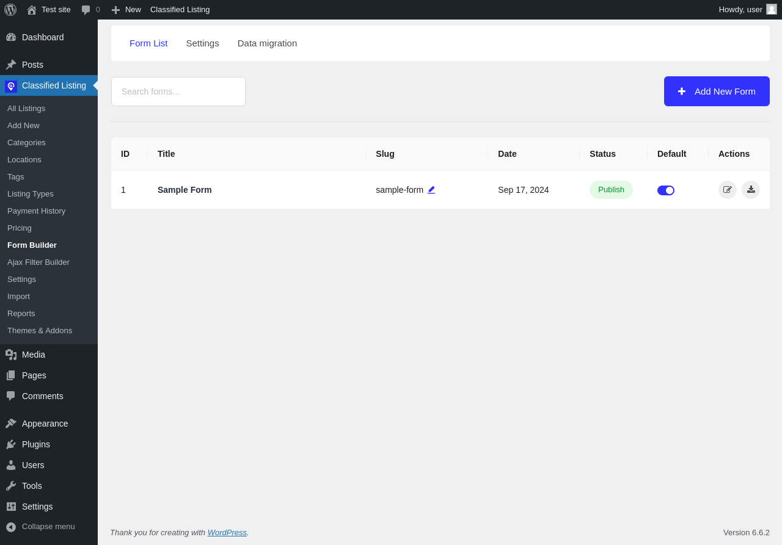Image resolution: width=782 pixels, height=545 pixels.
Task: Click the comments bubble icon in admin bar
Action: [86, 10]
